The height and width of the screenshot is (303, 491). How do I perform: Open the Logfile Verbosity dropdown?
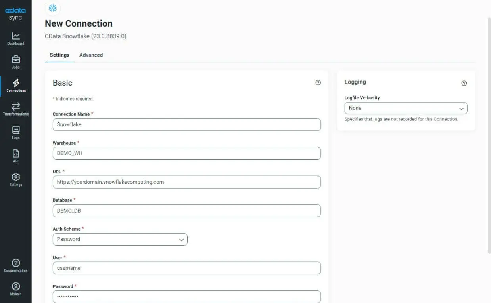click(405, 108)
